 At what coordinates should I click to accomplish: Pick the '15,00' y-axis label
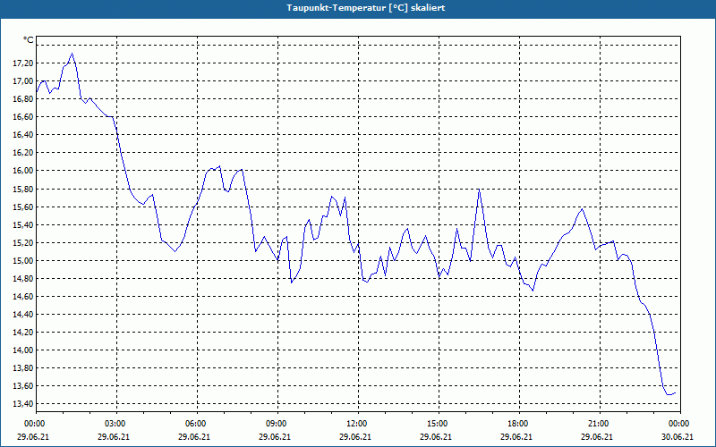pyautogui.click(x=23, y=260)
